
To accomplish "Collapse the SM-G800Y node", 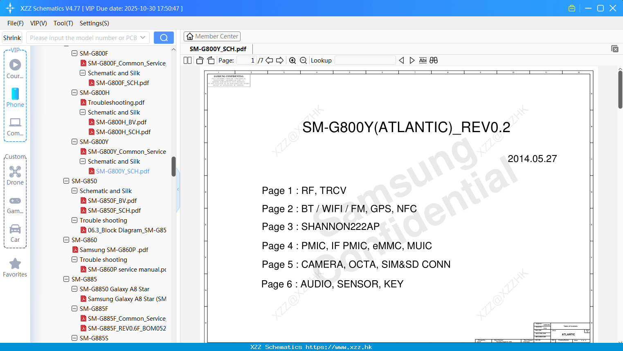I will 74,142.
